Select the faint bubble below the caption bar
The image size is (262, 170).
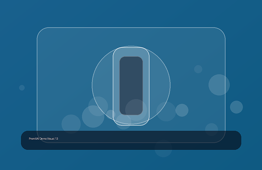(x=163, y=148)
